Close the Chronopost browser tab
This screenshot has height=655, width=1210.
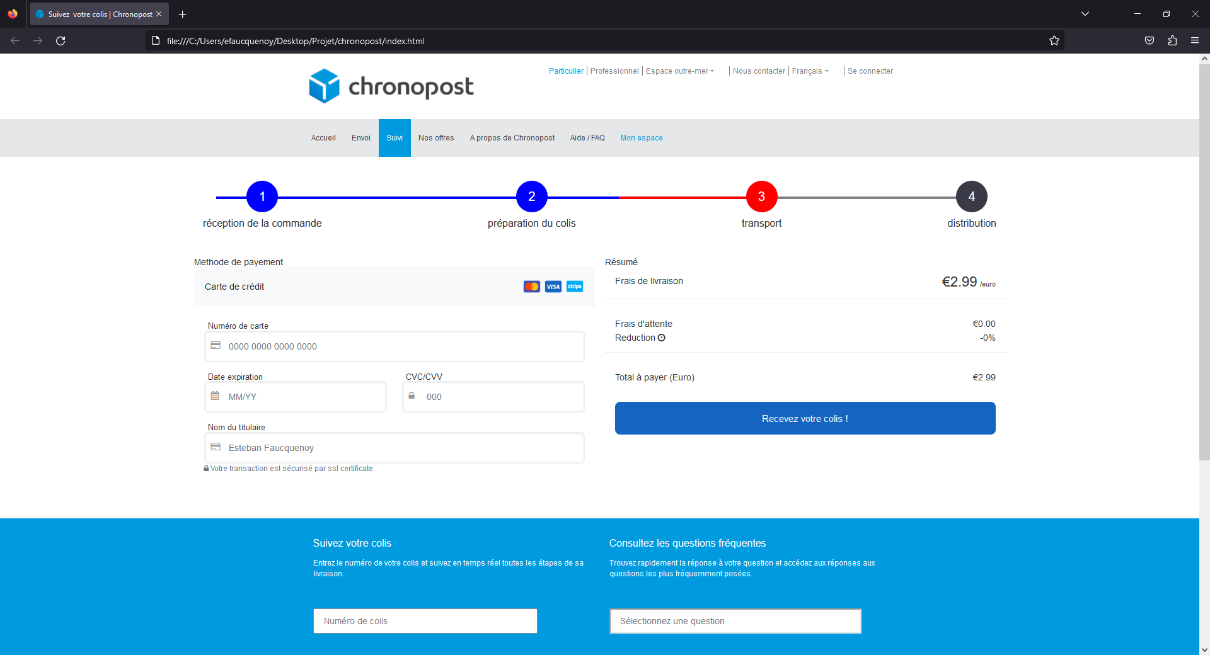click(159, 14)
